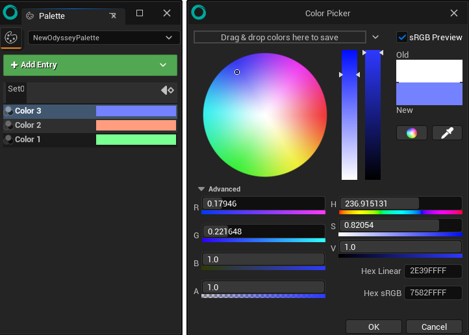Screen dimensions: 469x335
Task: Switch to color wheel mode button
Action: pos(412,133)
